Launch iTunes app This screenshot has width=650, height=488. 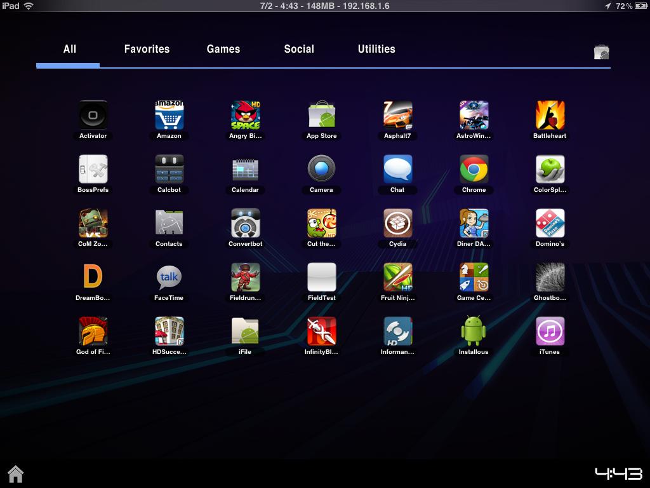point(550,331)
